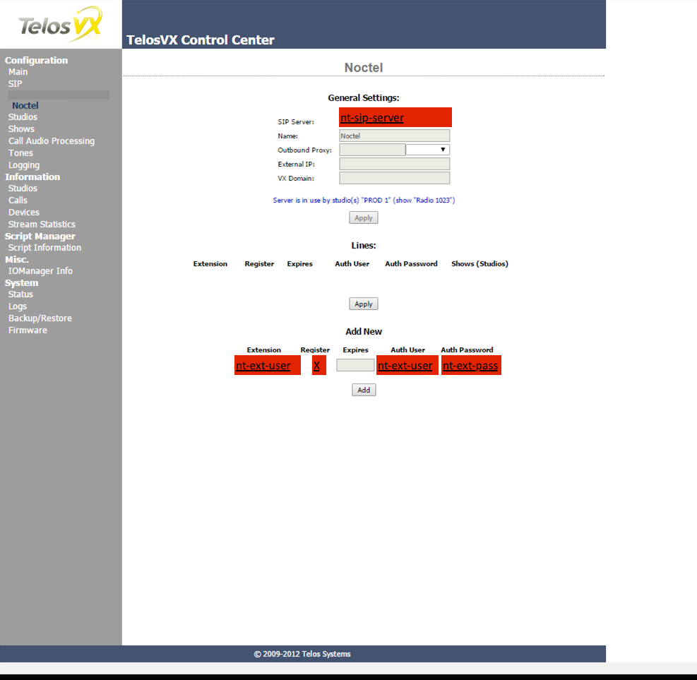Click the TelosVX logo
697x680 pixels.
click(x=61, y=25)
